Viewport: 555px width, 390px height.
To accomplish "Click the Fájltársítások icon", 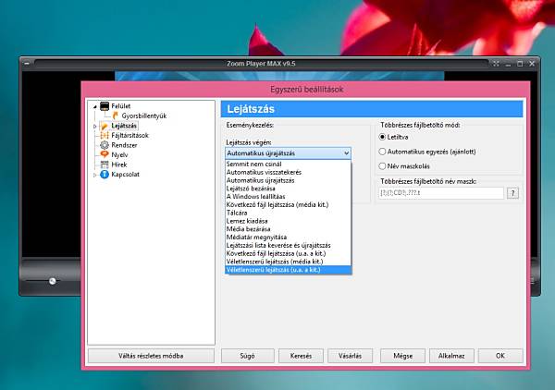I will [105, 136].
